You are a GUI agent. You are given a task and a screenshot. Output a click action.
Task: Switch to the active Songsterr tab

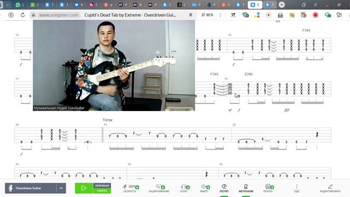[x=255, y=5]
